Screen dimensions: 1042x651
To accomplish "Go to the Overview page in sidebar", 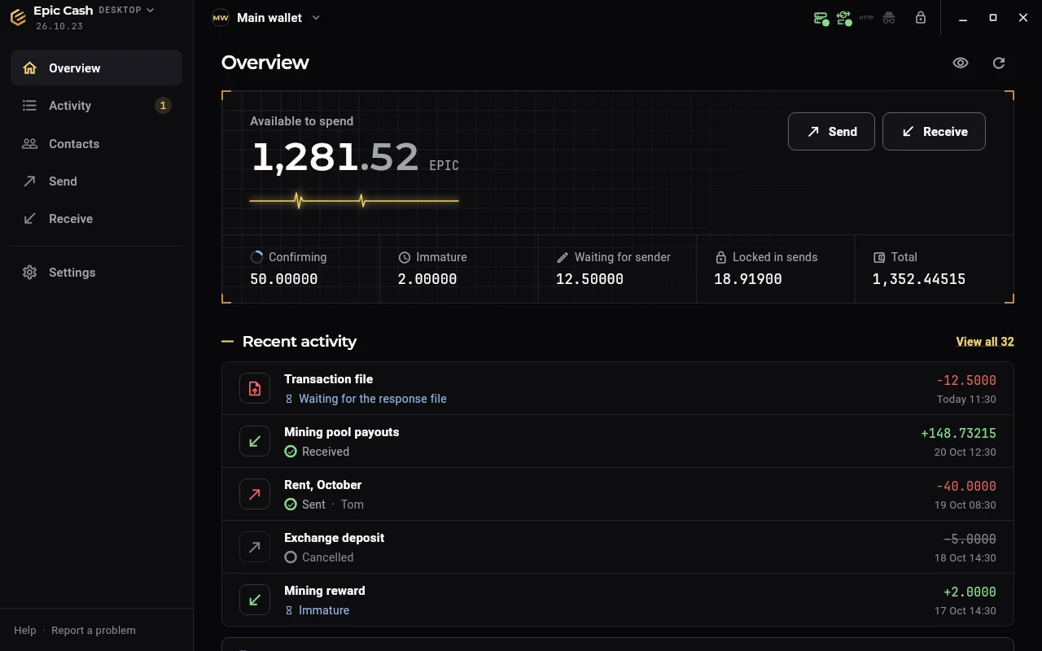I will coord(96,68).
